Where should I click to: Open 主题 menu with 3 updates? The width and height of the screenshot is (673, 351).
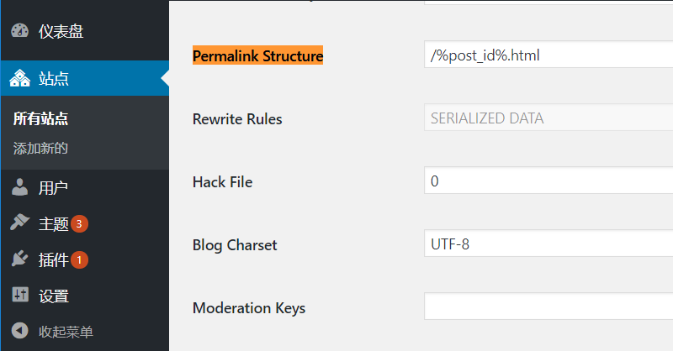[x=54, y=223]
